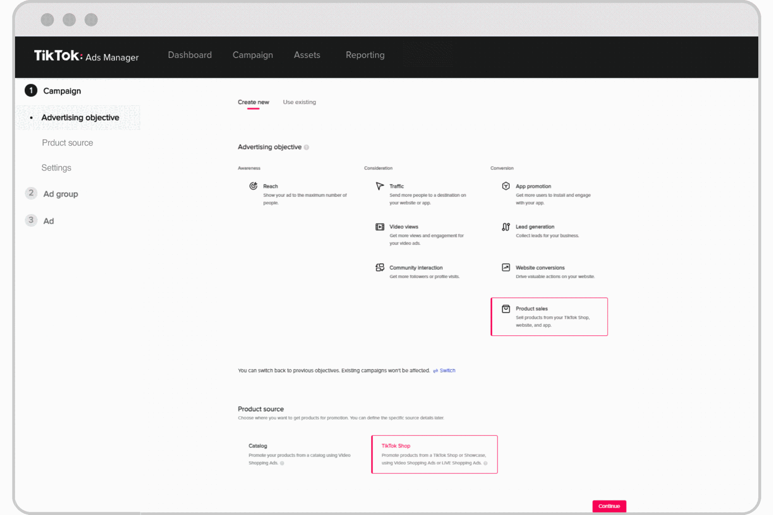Select the Website conversions objective
This screenshot has height=515, width=773.
(549, 272)
